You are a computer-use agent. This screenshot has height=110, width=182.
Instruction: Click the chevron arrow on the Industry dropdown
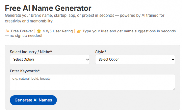tap(87, 60)
